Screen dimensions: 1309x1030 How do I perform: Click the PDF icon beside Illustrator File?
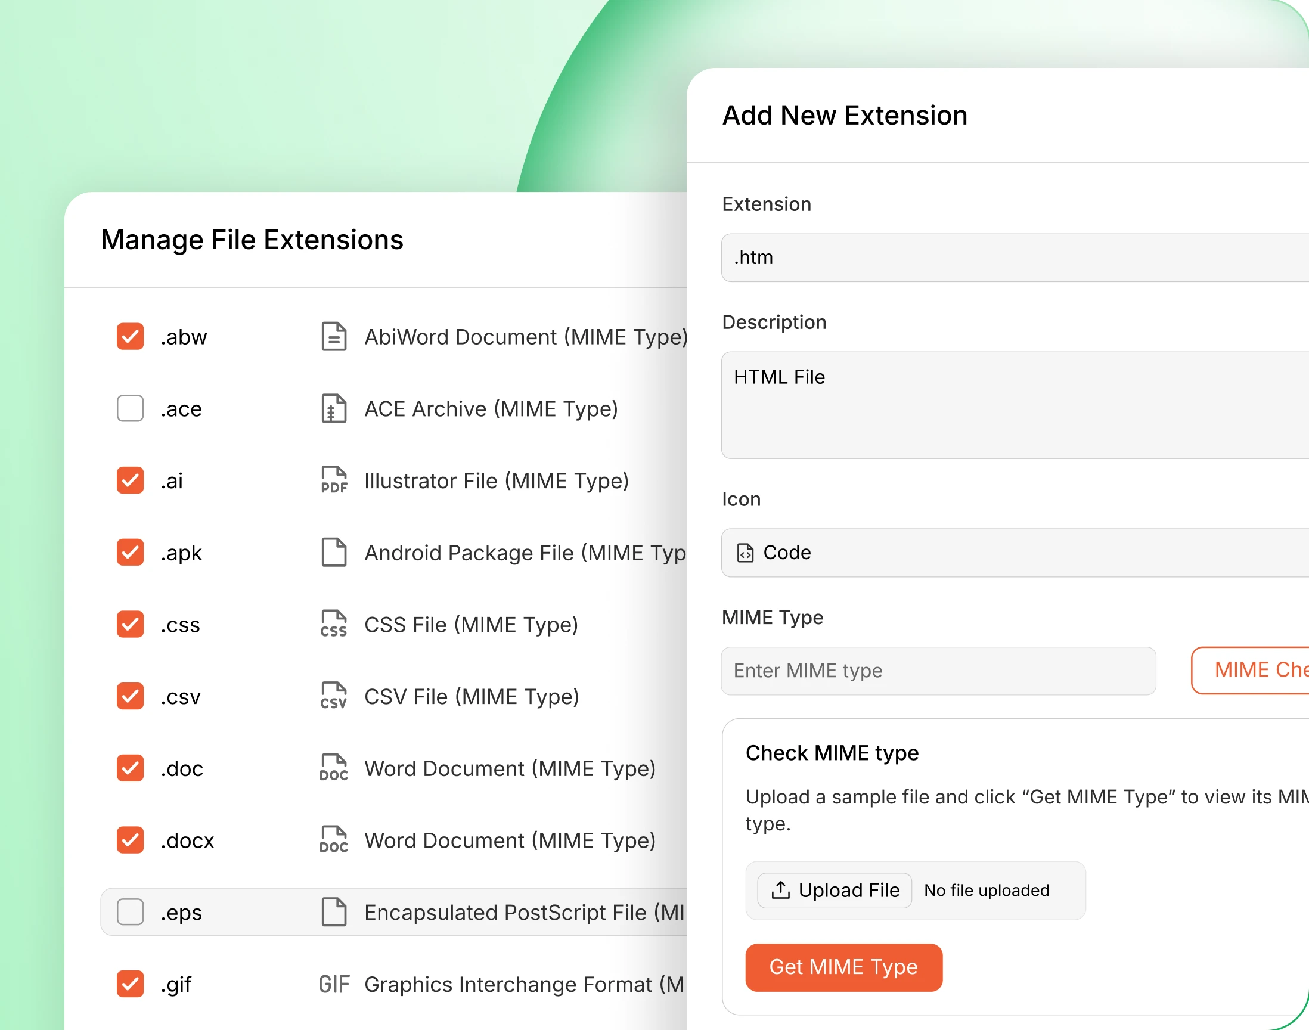[x=333, y=480]
